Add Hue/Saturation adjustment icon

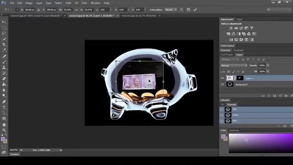click(x=228, y=34)
